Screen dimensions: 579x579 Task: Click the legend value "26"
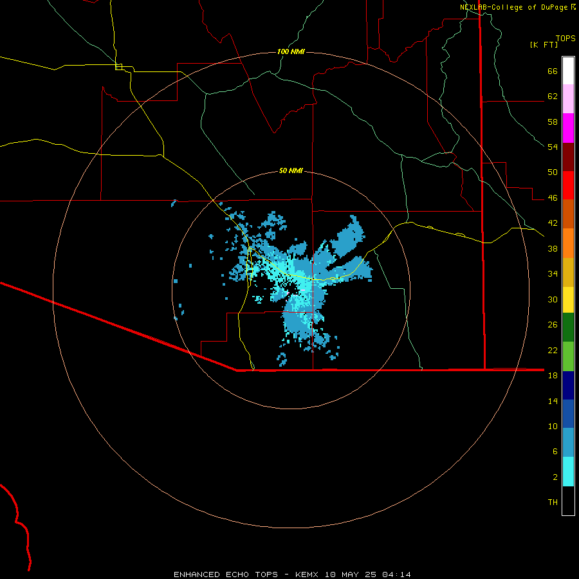(x=553, y=325)
